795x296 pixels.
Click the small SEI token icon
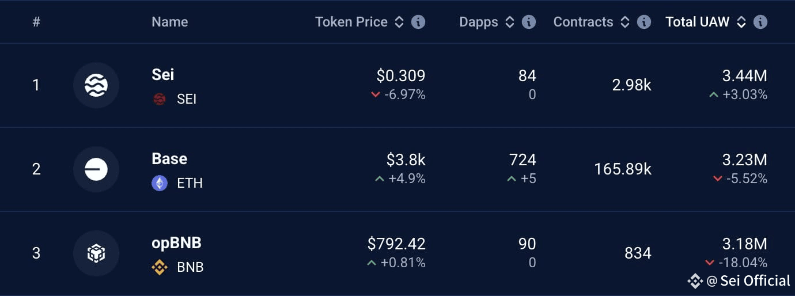pos(160,99)
